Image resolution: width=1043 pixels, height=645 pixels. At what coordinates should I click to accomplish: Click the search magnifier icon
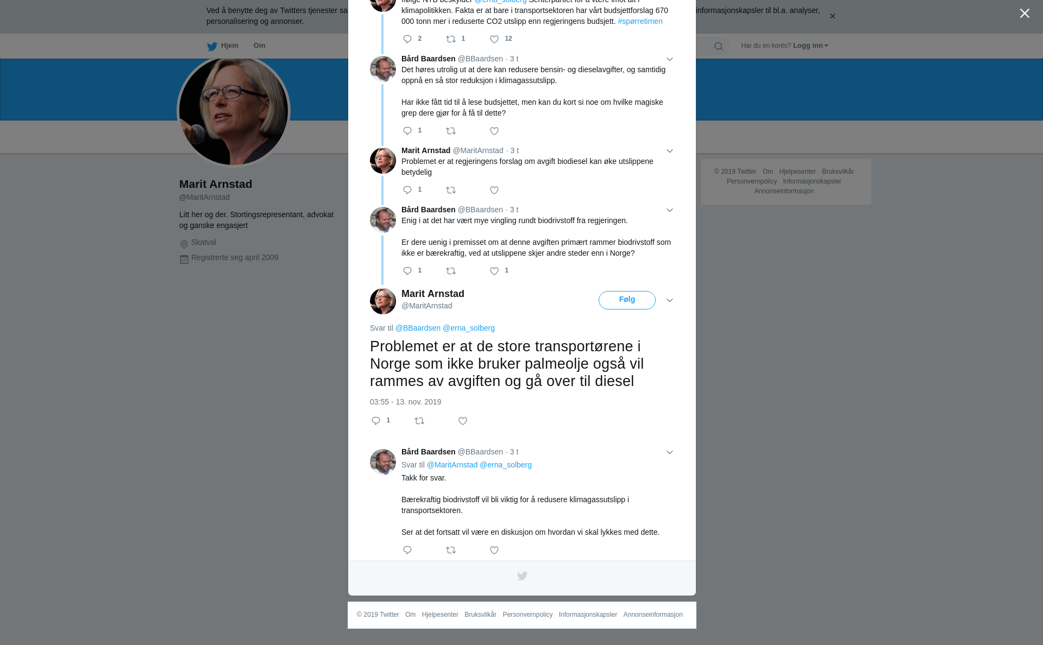(x=719, y=46)
